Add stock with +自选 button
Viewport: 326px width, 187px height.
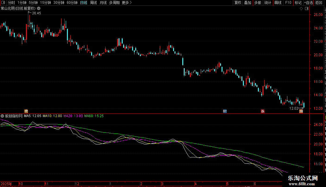pyautogui.click(x=308, y=3)
